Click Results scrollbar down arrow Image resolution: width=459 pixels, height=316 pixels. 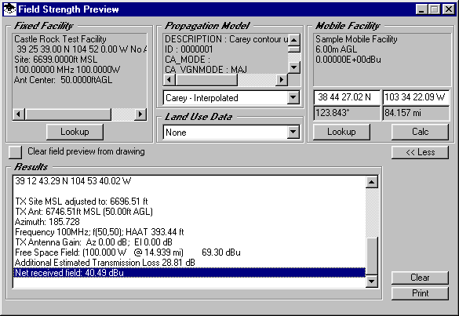(371, 281)
